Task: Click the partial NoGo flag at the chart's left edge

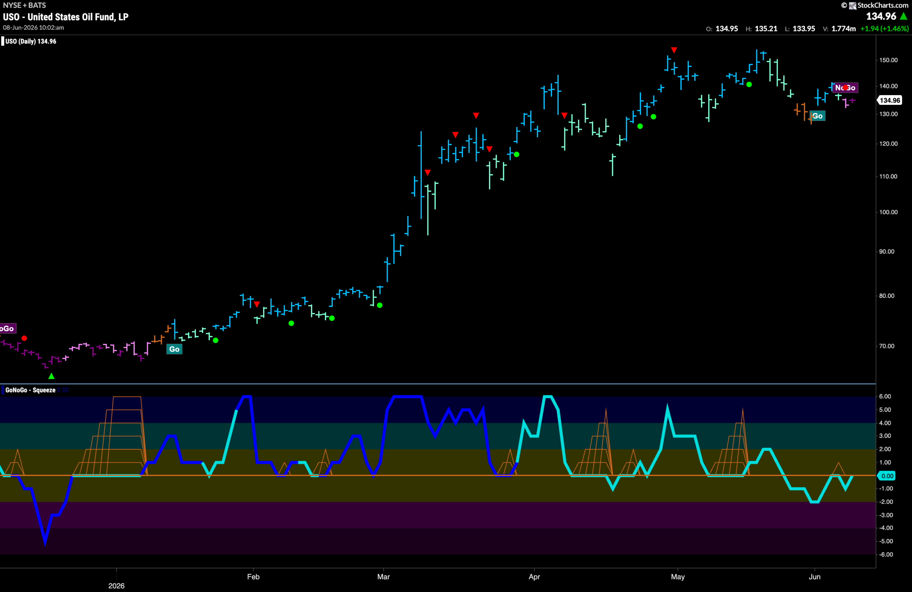Action: [x=8, y=329]
